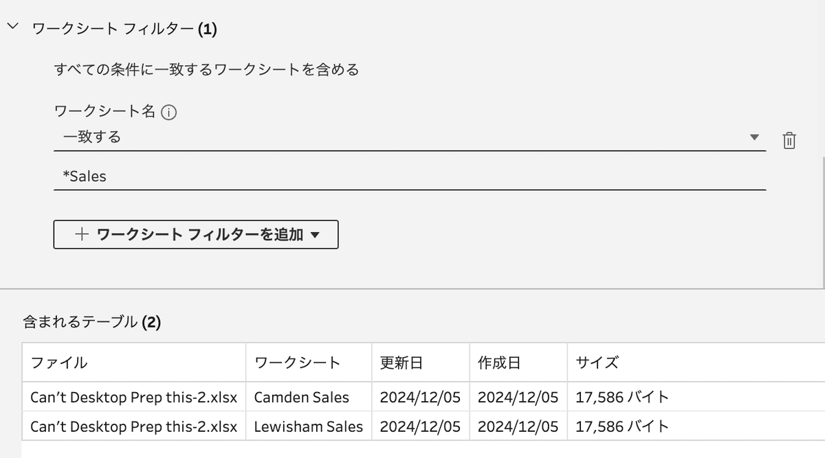Image resolution: width=825 pixels, height=458 pixels.
Task: Select the Camden Sales worksheet cell
Action: (309, 397)
